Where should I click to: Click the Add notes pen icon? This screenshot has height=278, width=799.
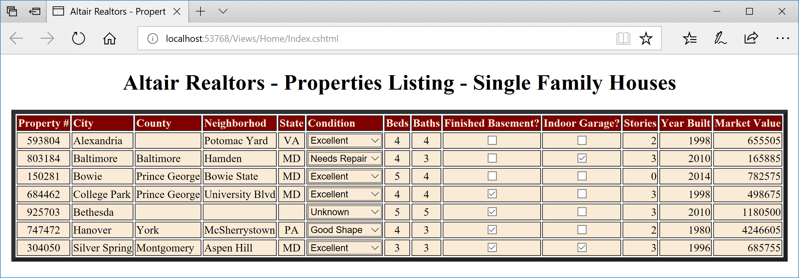tap(720, 39)
